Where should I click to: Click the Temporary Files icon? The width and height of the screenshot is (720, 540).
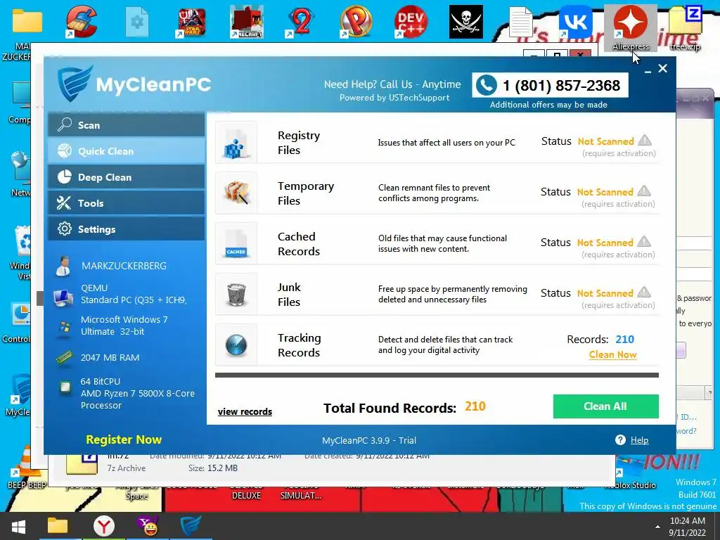pos(236,193)
